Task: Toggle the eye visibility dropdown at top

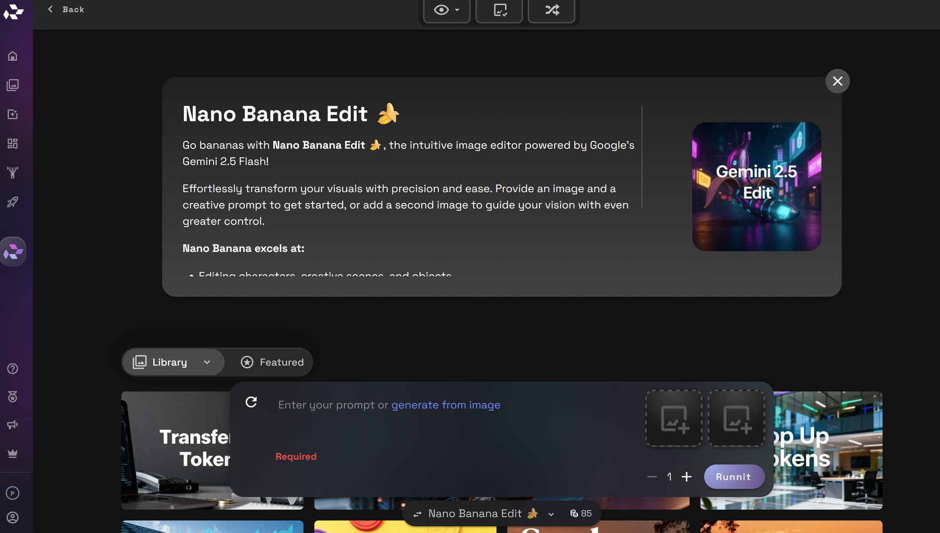Action: click(x=446, y=10)
